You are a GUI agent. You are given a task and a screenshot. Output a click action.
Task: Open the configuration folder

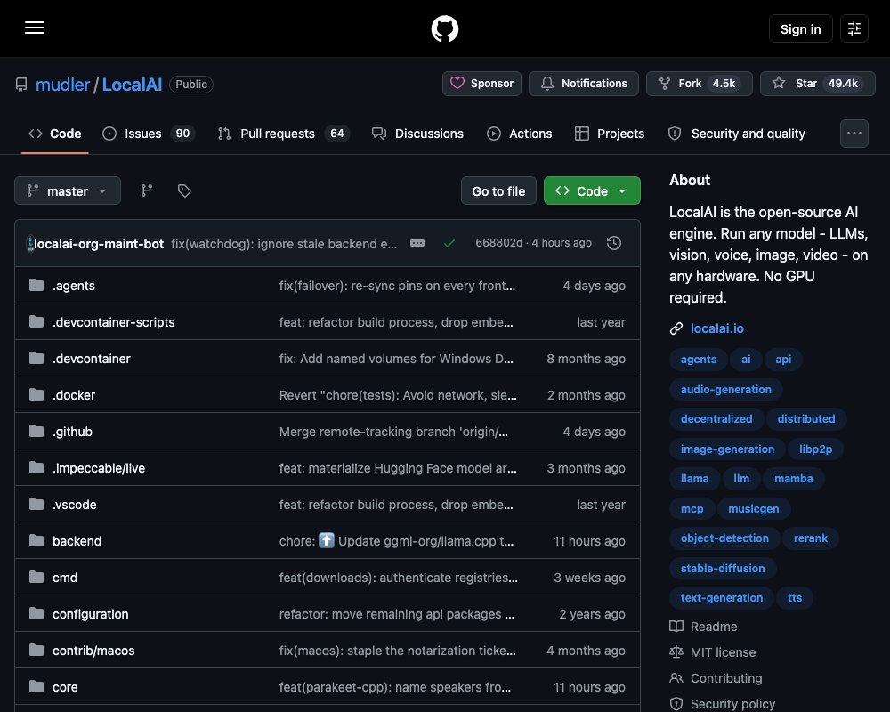pyautogui.click(x=90, y=614)
